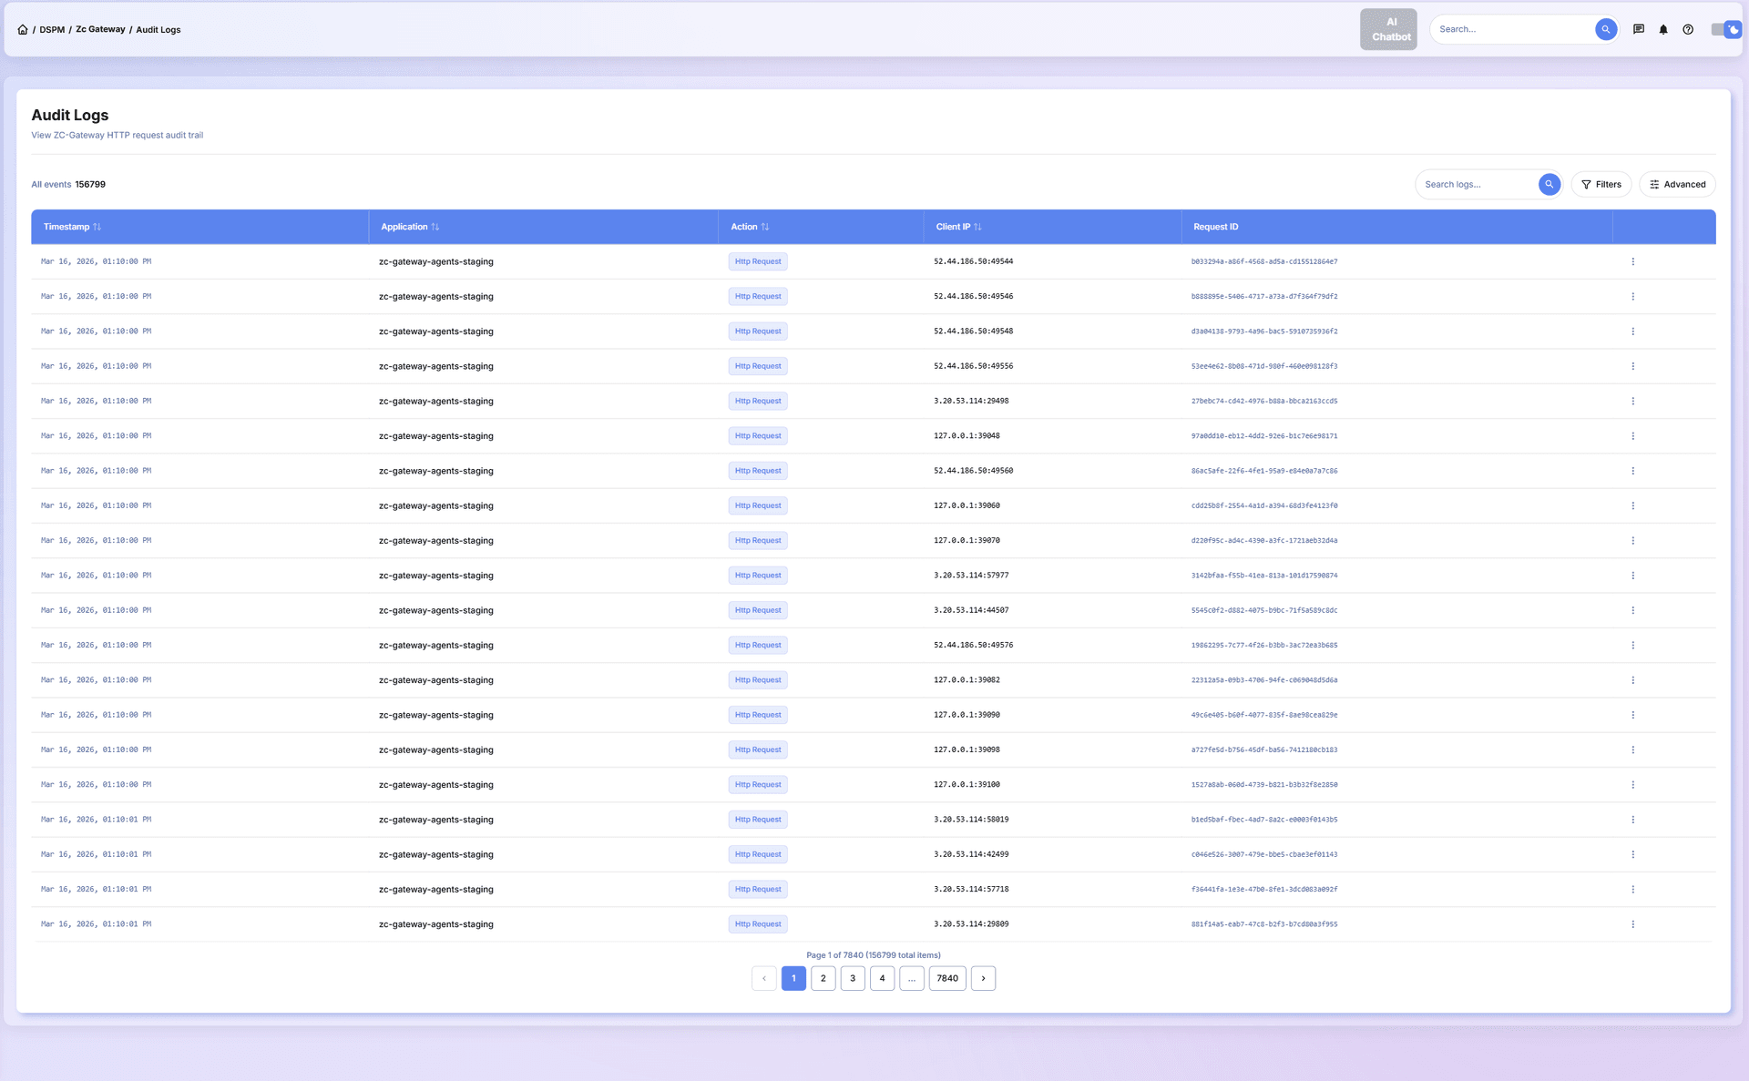1749x1081 pixels.
Task: Click the Search logs magnifier button
Action: tap(1549, 184)
